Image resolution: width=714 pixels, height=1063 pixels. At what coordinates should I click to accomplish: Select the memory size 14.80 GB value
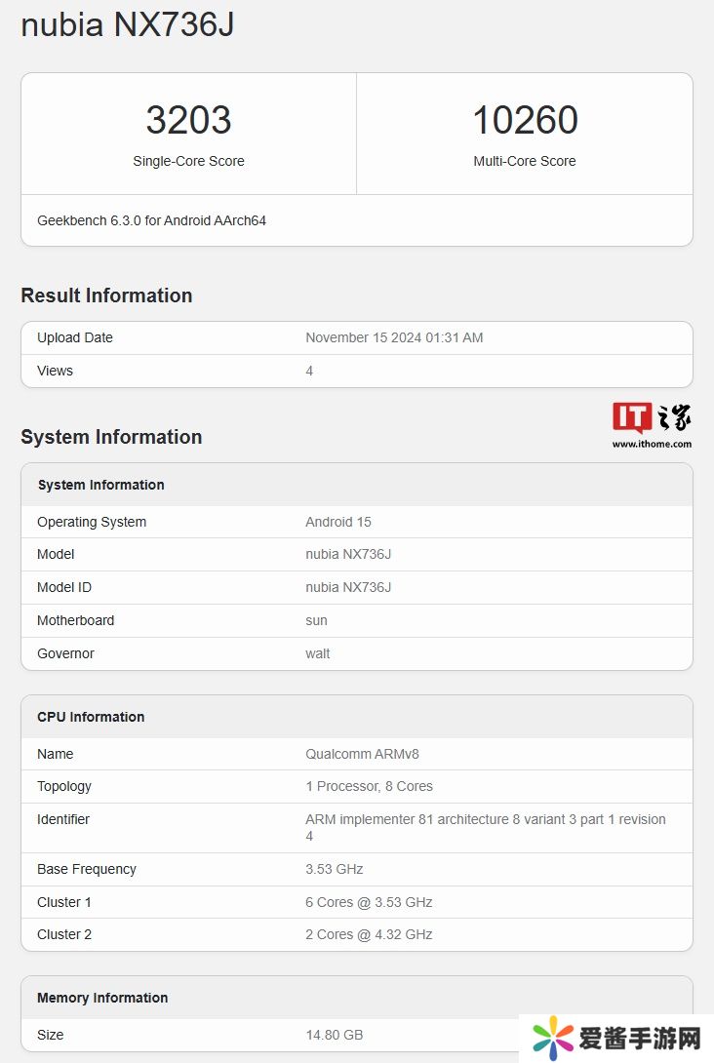tap(334, 1035)
